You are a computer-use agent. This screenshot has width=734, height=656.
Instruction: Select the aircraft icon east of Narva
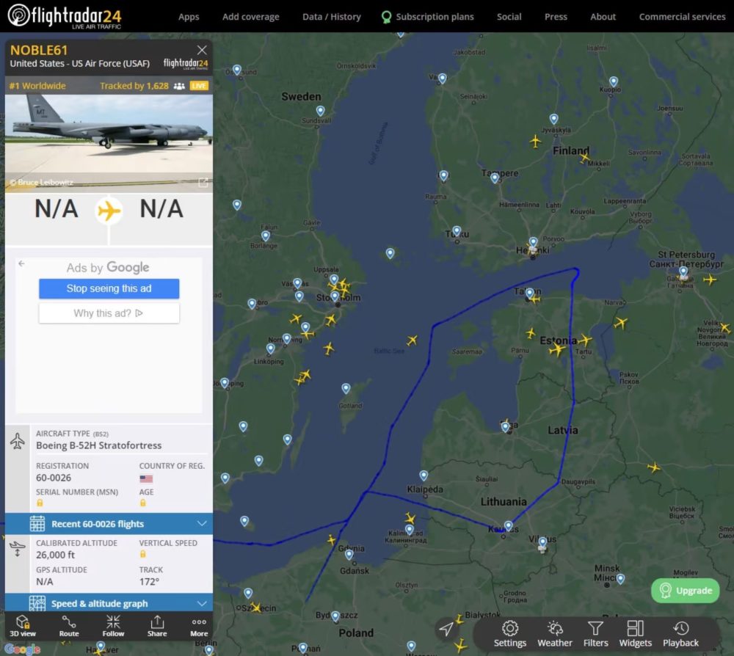tap(621, 323)
